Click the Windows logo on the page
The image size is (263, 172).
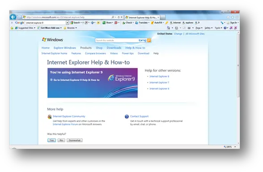coord(52,39)
